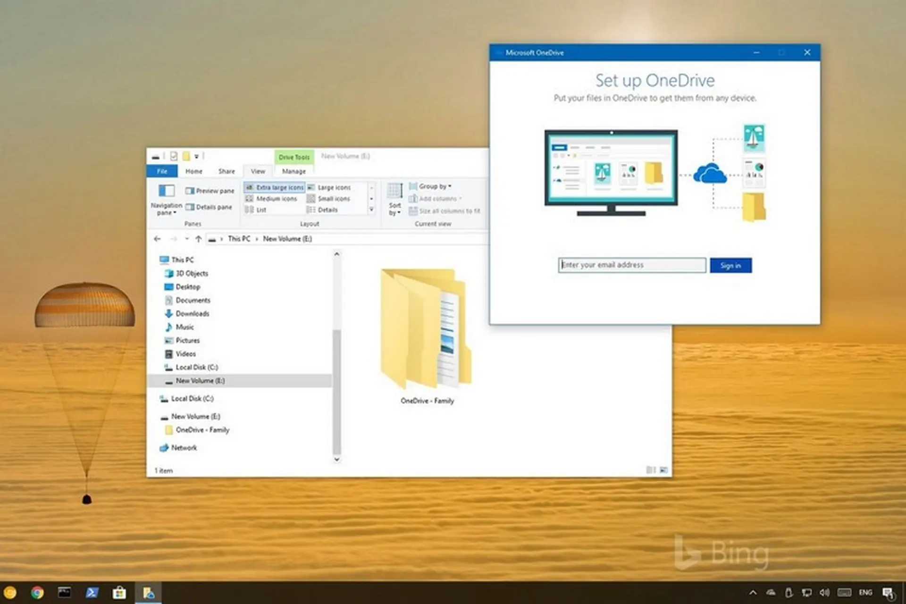Choose Medium icons layout
The width and height of the screenshot is (906, 604).
pyautogui.click(x=271, y=199)
